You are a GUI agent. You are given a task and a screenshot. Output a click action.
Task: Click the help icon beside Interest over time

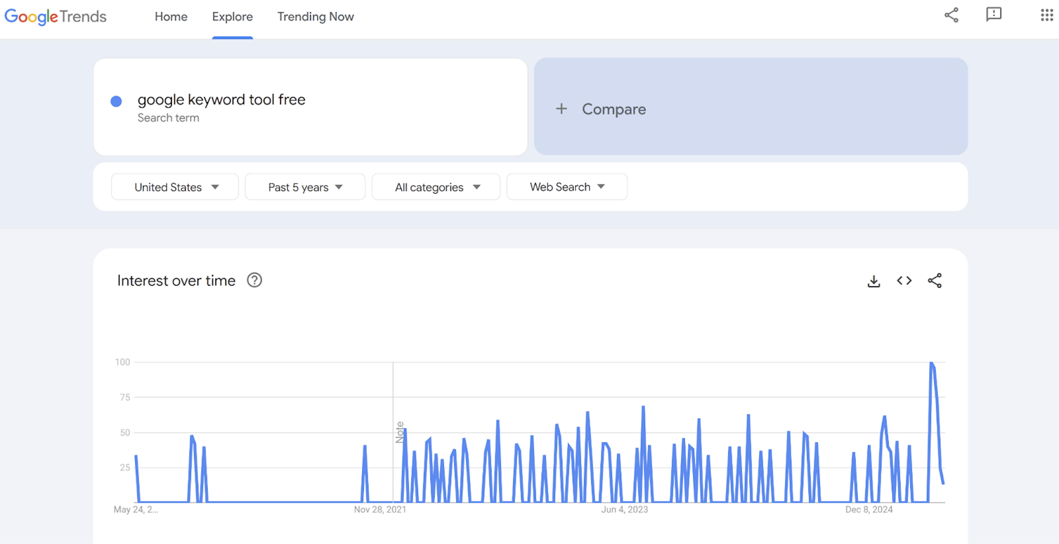[x=255, y=280]
